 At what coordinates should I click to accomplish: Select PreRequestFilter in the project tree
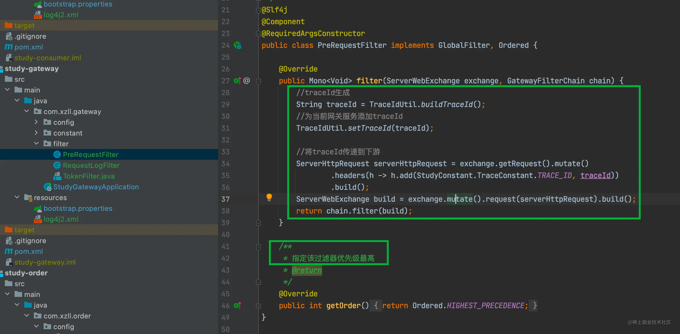[x=109, y=154]
